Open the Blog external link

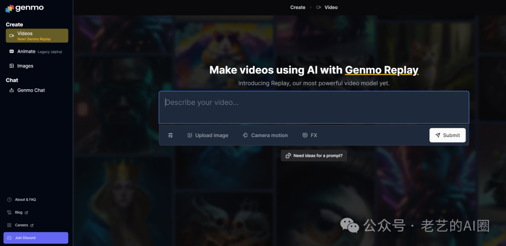coord(17,212)
